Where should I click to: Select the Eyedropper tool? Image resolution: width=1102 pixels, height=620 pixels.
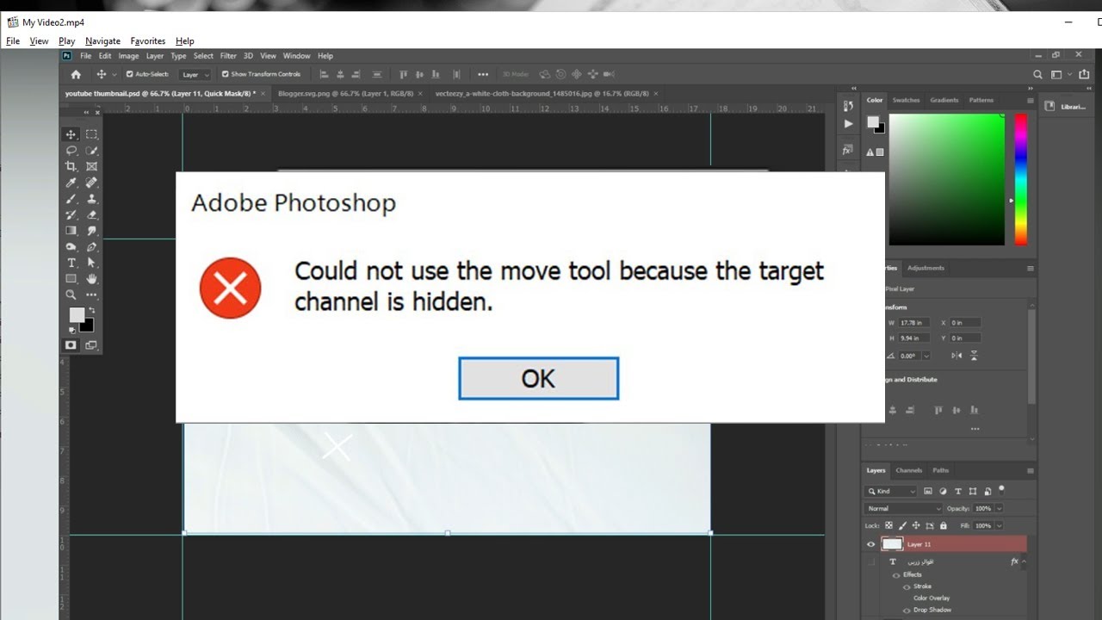click(x=71, y=182)
